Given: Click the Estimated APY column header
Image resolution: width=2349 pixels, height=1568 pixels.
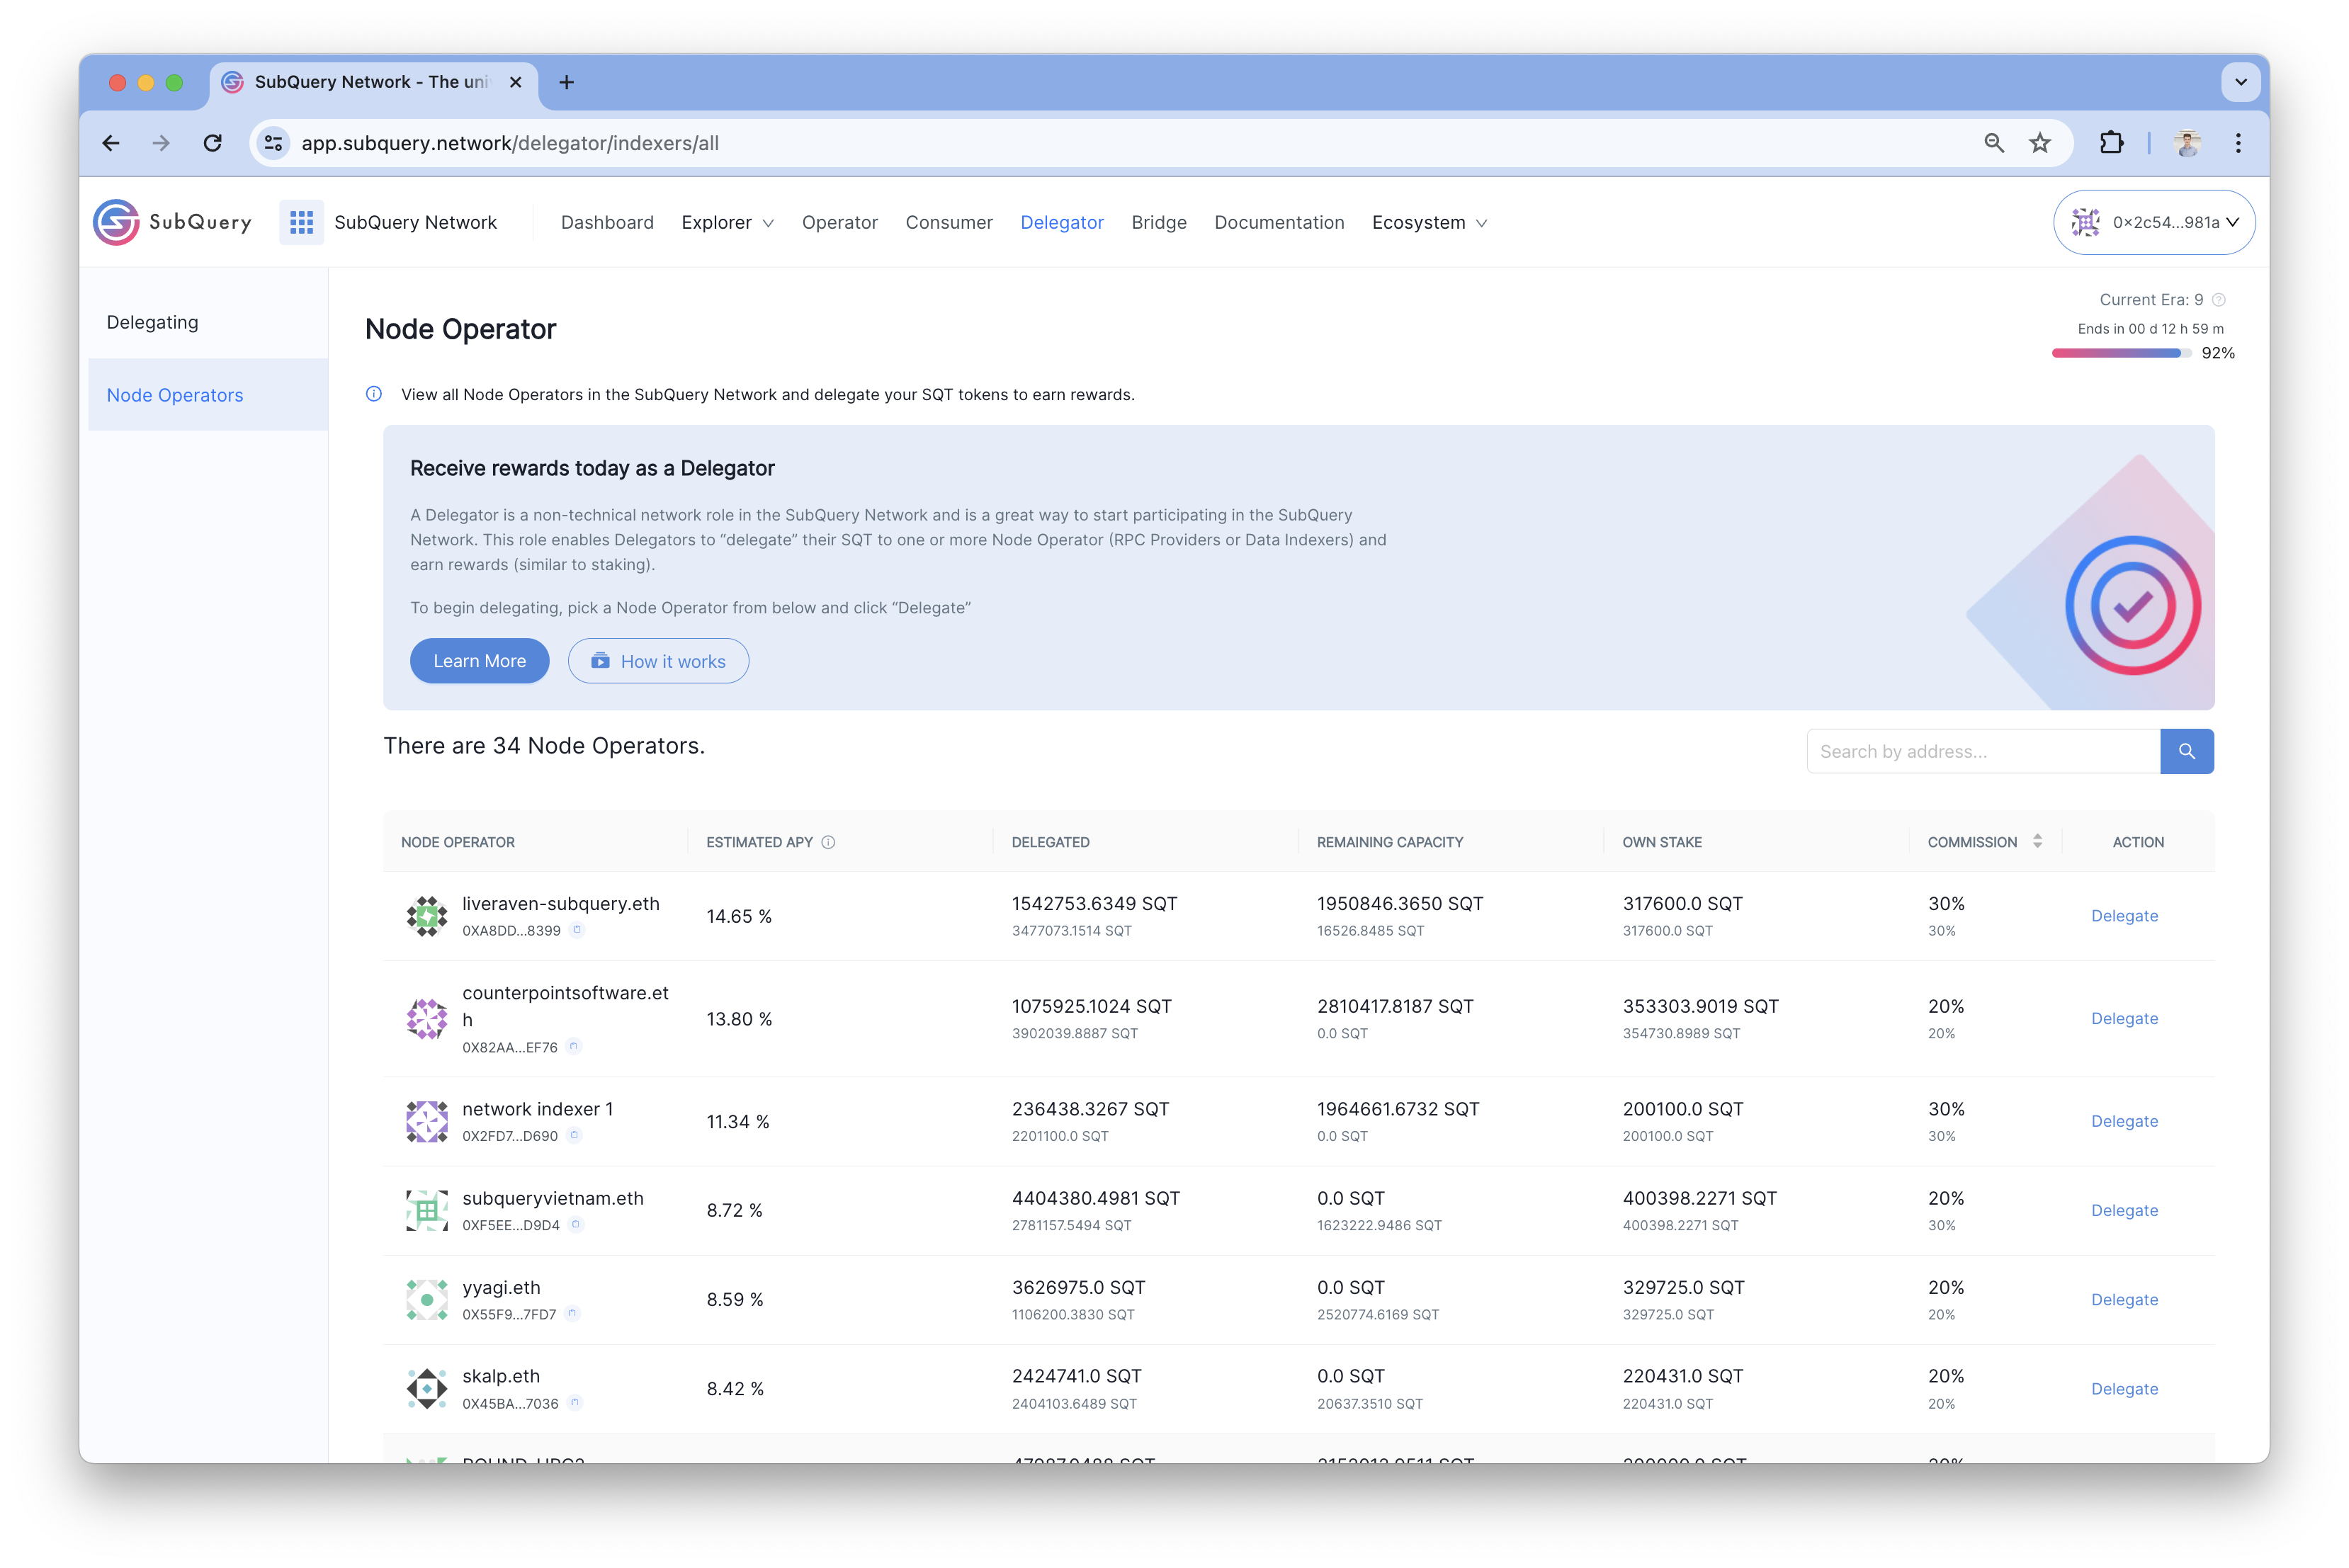Looking at the screenshot, I should click(x=759, y=842).
